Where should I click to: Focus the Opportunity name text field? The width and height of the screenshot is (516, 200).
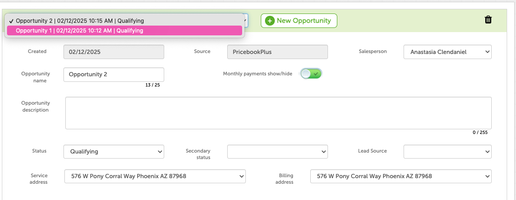click(x=113, y=74)
